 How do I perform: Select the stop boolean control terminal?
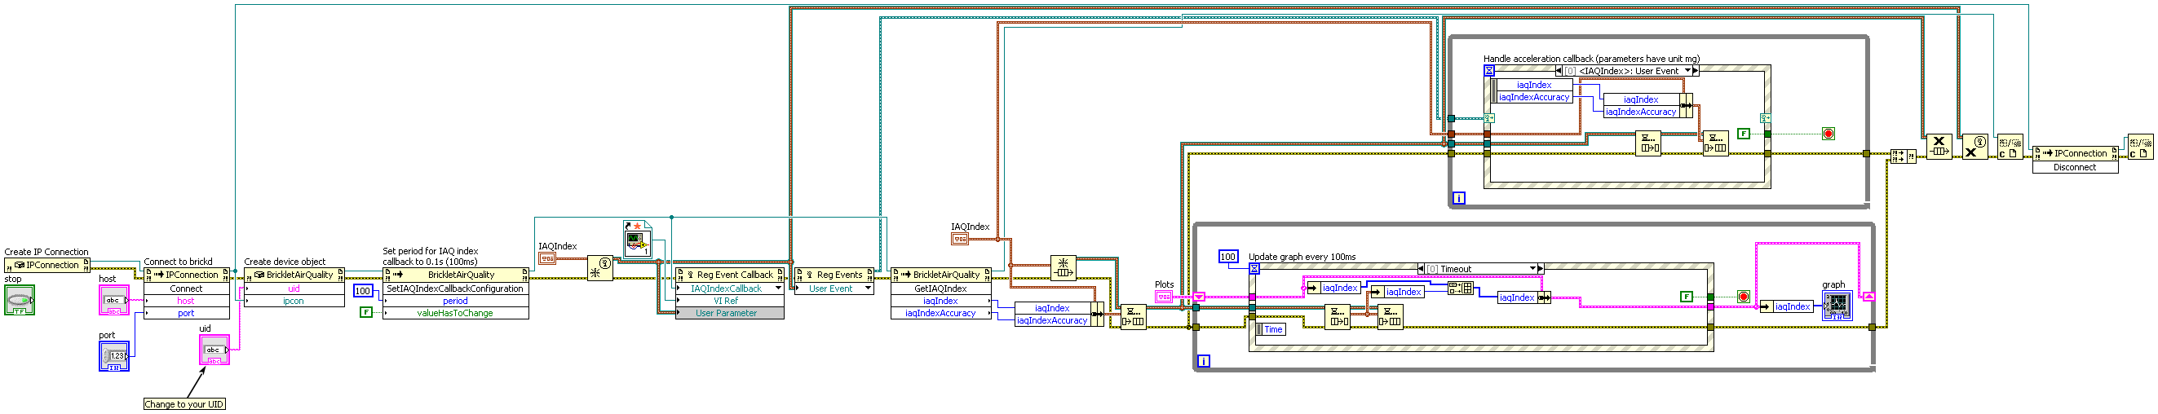pos(20,300)
